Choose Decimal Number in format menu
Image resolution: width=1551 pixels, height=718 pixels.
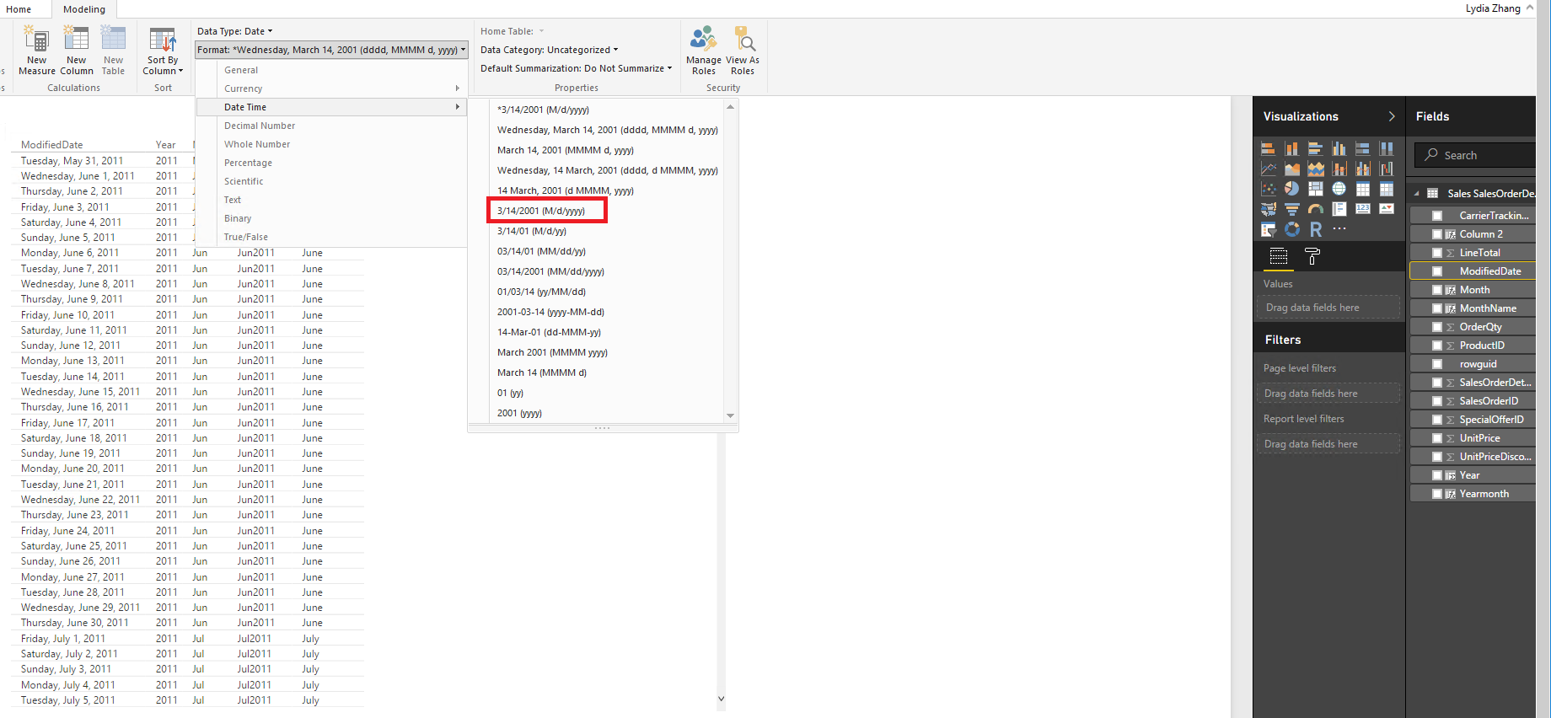260,126
